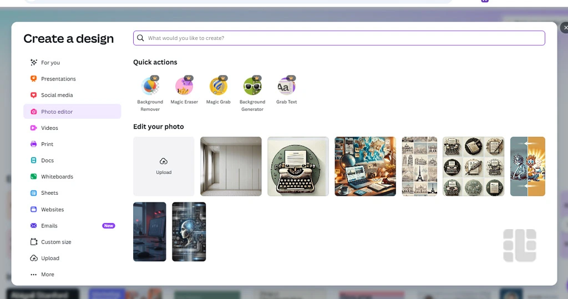Click the Videos icon in the sidebar
This screenshot has height=299, width=568.
coord(34,128)
